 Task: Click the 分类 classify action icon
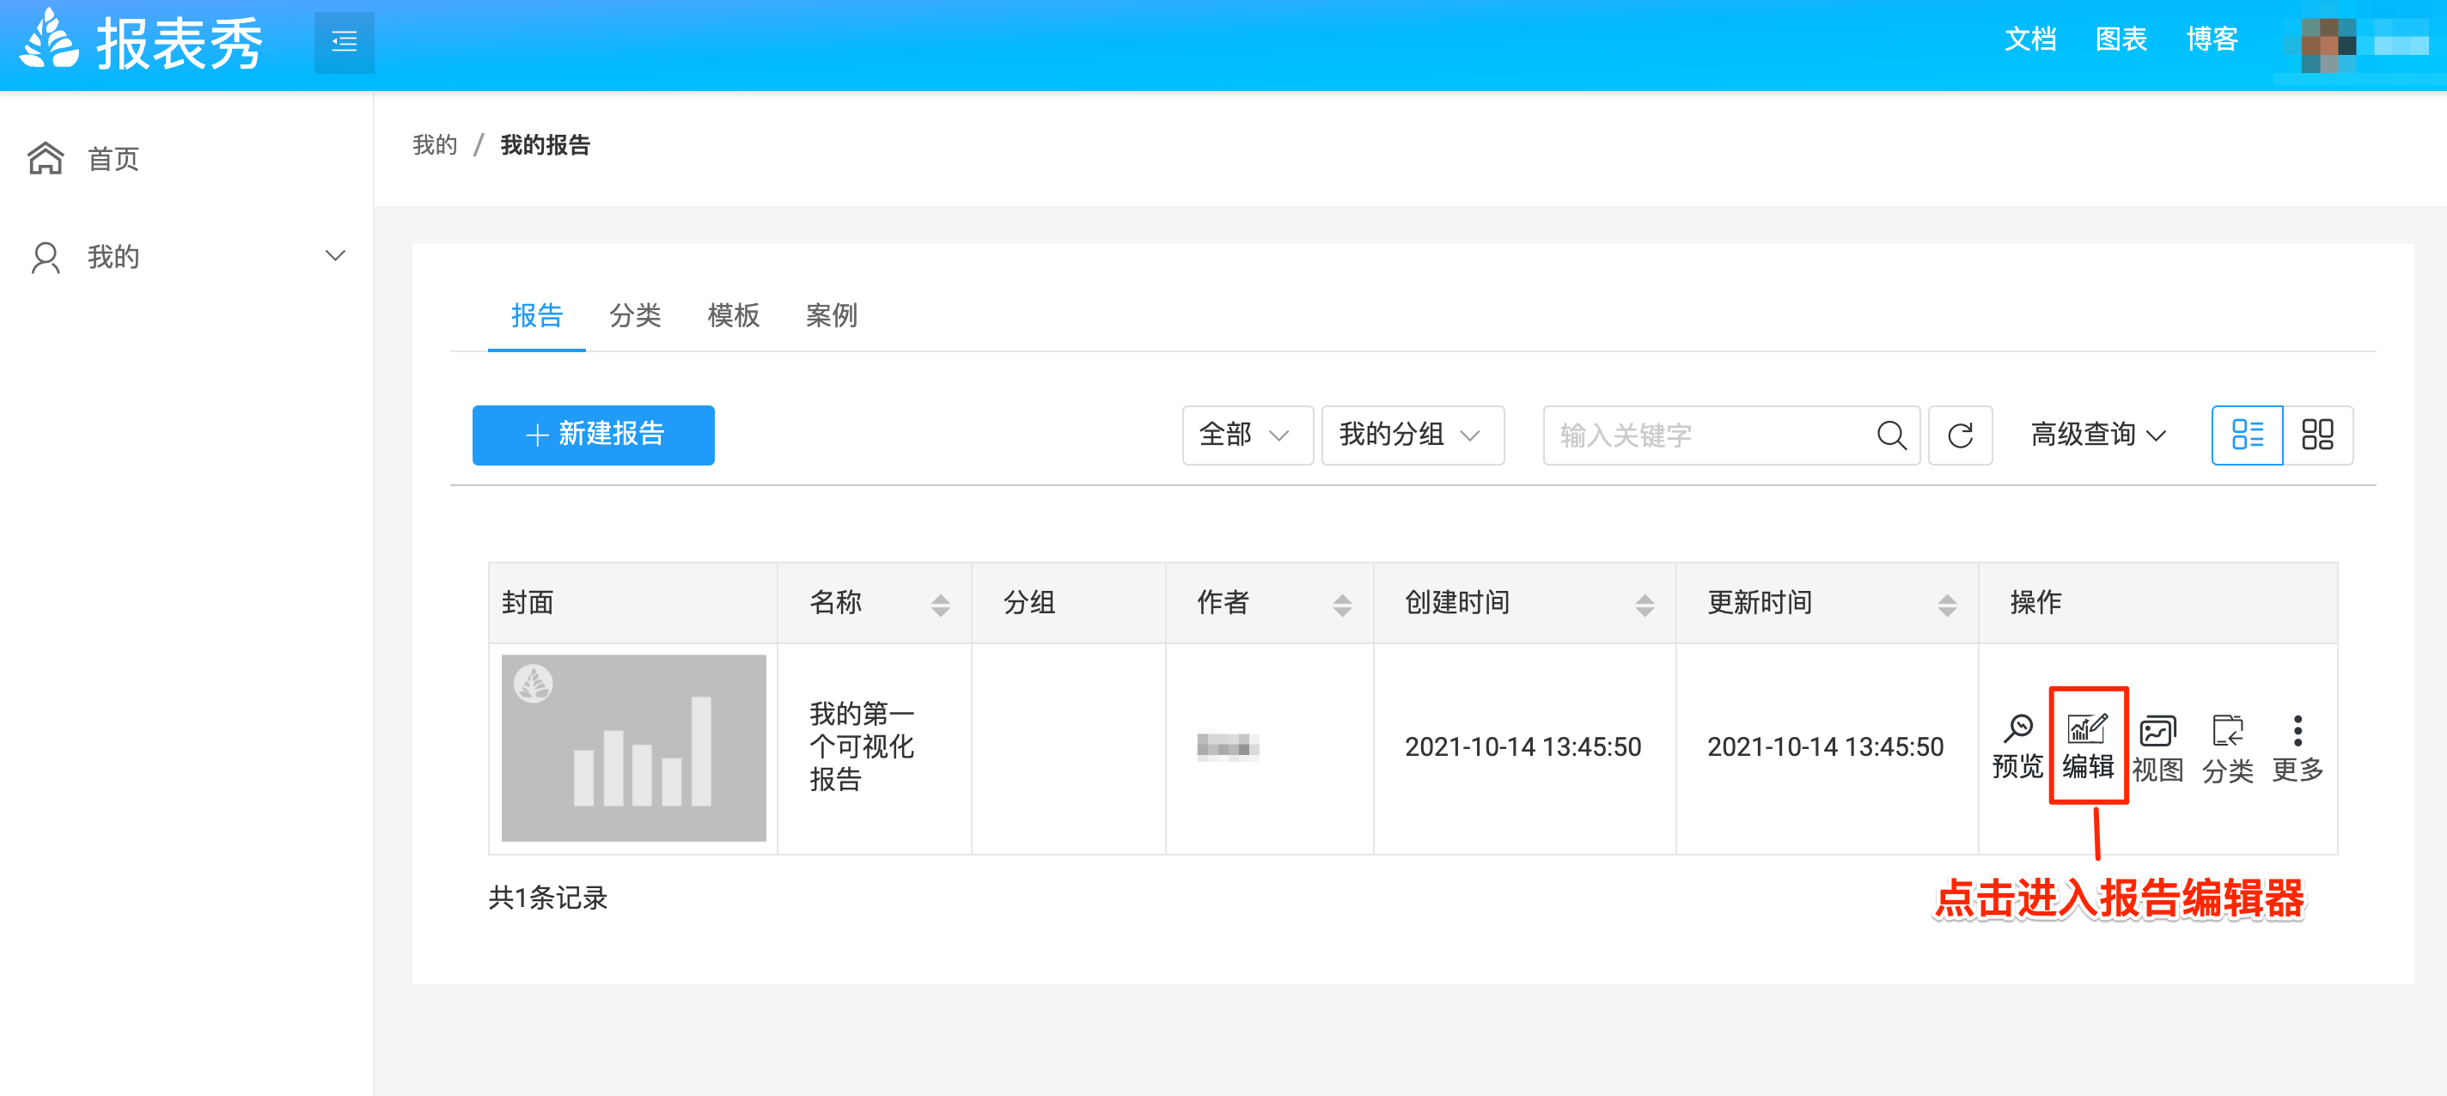[2228, 748]
